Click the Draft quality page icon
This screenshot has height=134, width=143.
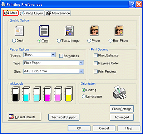(x=19, y=31)
